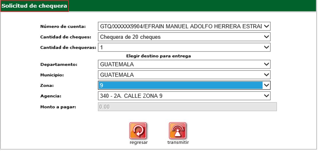Open the Municipio dropdown
Image resolution: width=318 pixels, height=151 pixels.
(184, 75)
